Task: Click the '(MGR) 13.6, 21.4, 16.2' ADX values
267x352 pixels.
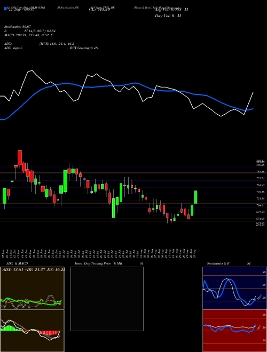Action: tap(57, 44)
